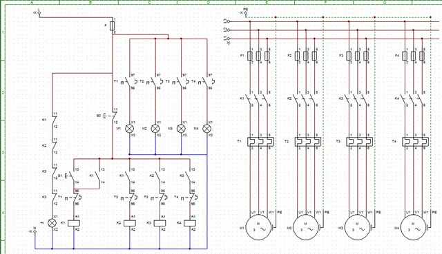Screen dimensions: 442x254
Task: Select K3 11/12 contact directly above lamp H
Action: tap(54, 198)
